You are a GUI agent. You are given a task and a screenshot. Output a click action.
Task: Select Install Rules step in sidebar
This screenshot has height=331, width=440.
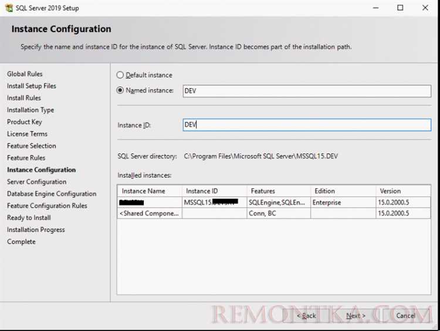pyautogui.click(x=24, y=98)
